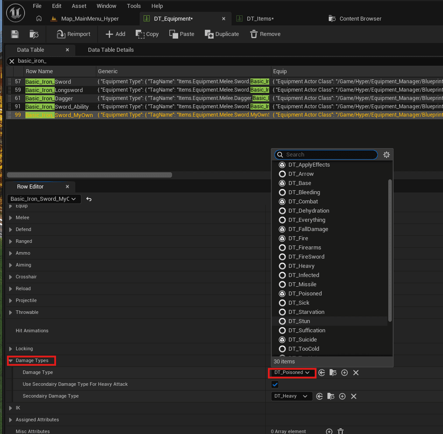Reset row to default with undo arrow
443x434 pixels.
89,199
